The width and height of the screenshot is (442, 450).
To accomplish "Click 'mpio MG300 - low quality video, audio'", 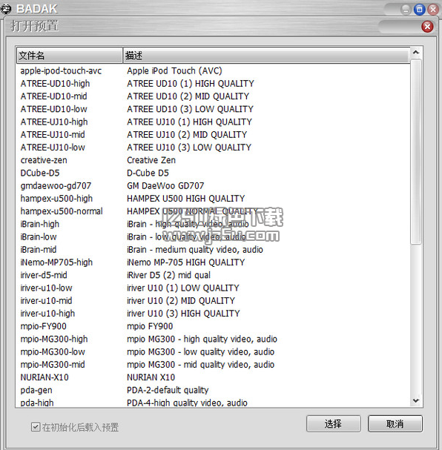I will 201,352.
